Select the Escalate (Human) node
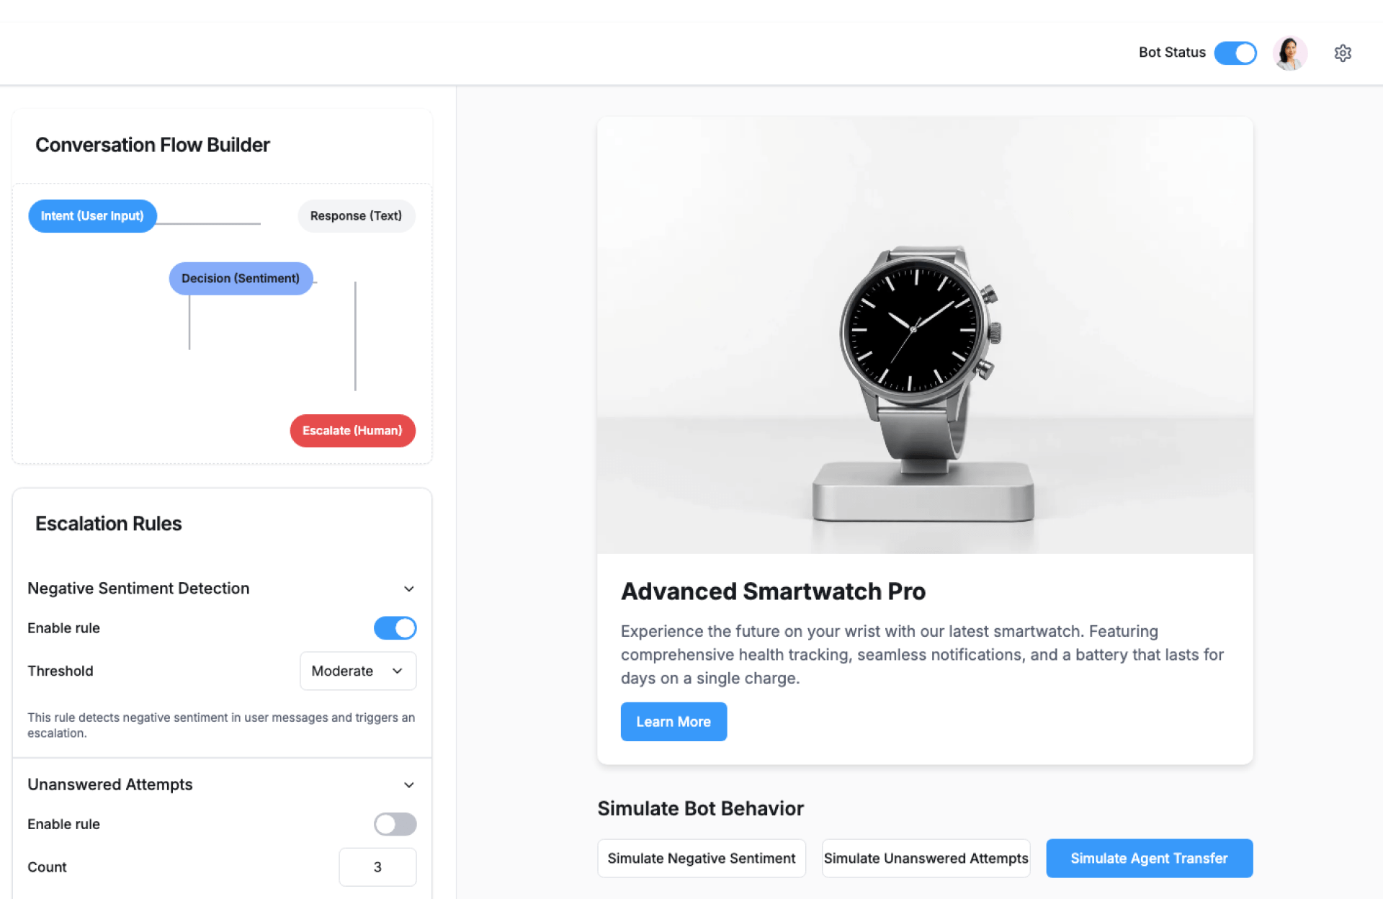The width and height of the screenshot is (1383, 899). click(352, 431)
